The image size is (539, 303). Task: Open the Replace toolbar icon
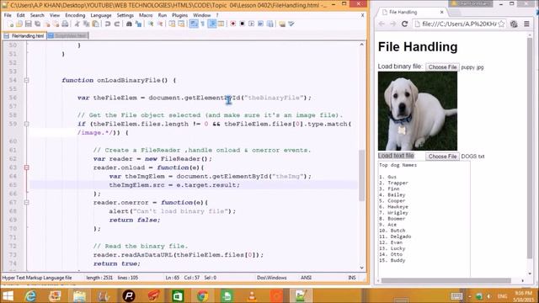[138, 24]
